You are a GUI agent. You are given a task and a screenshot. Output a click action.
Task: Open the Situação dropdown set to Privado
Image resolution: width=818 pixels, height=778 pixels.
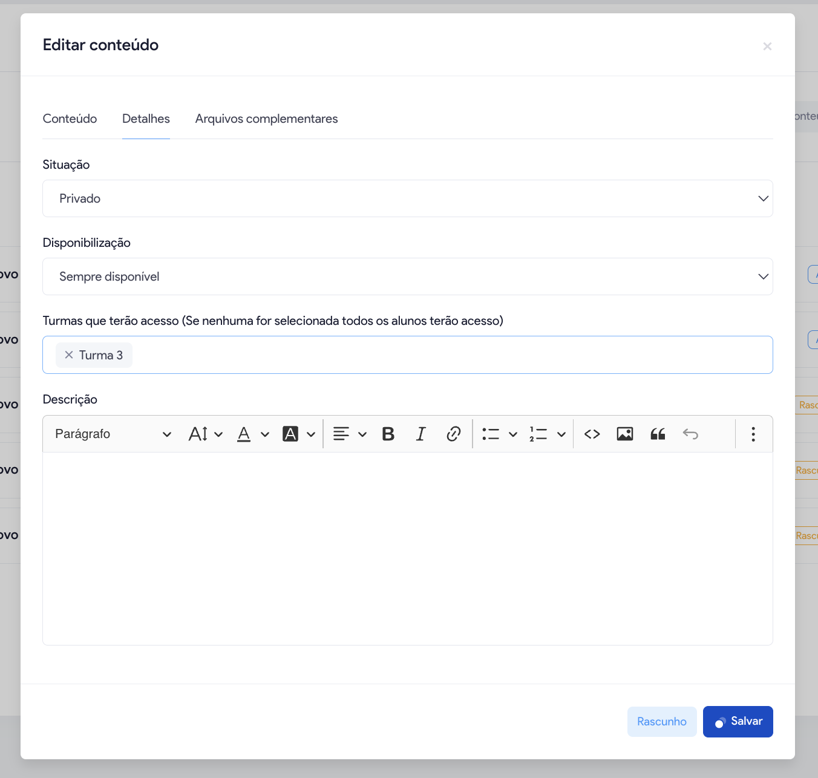click(407, 198)
